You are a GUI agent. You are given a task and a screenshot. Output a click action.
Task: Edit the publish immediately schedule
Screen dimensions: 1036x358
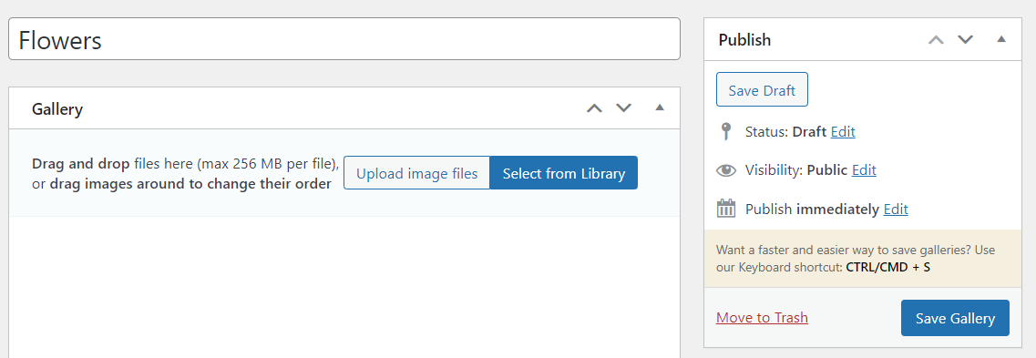tap(896, 210)
